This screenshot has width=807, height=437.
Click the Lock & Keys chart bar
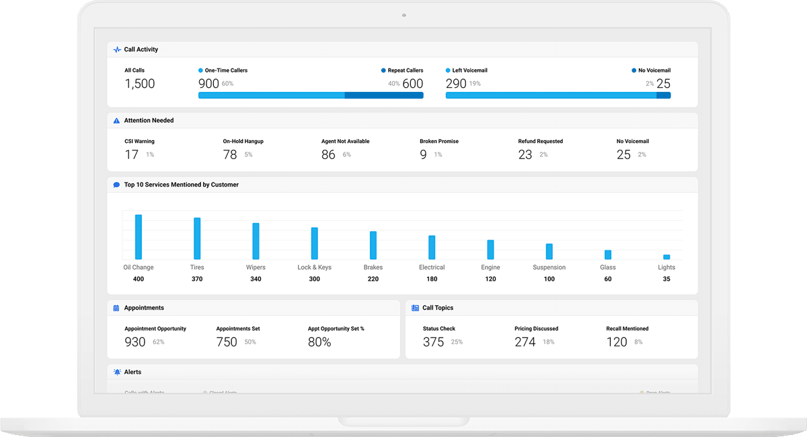[x=314, y=243]
